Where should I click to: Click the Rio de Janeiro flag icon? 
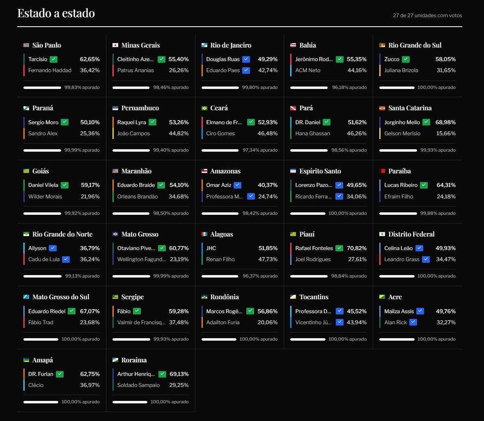[204, 46]
